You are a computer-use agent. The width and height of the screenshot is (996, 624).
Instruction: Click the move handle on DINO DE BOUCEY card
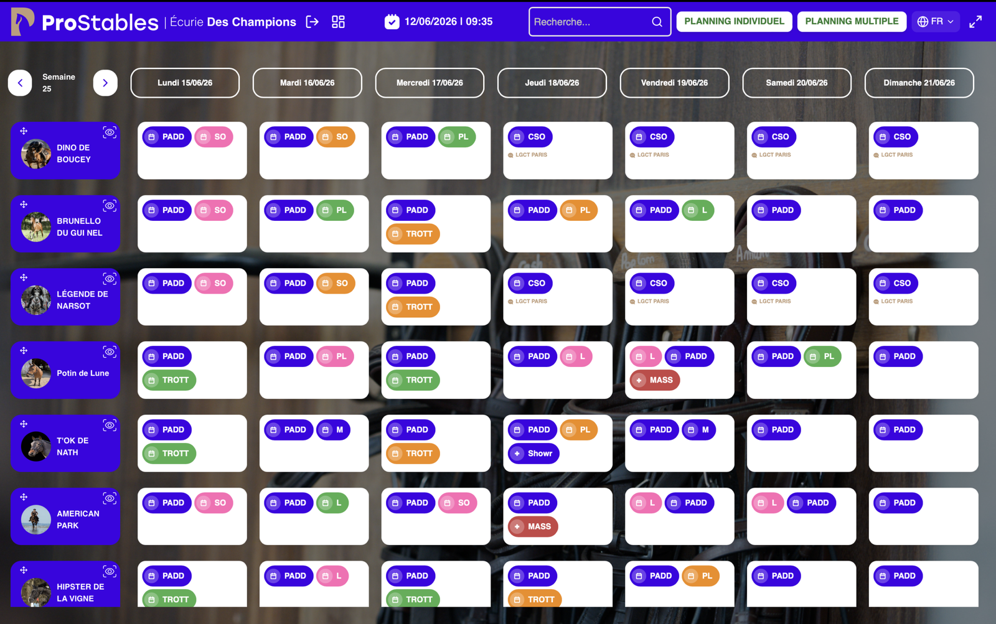[24, 131]
